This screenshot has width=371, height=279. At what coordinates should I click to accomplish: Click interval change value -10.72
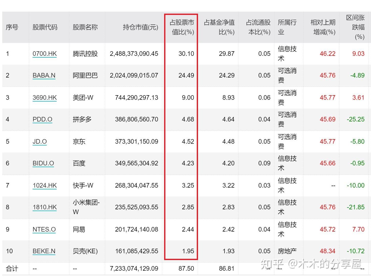coord(356,251)
